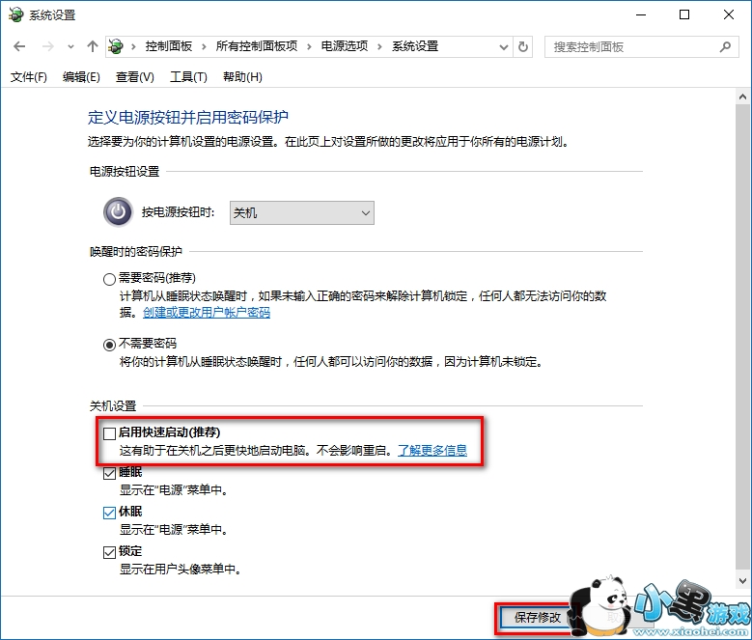752x640 pixels.
Task: Click the scrollbar down arrow
Action: pyautogui.click(x=743, y=581)
